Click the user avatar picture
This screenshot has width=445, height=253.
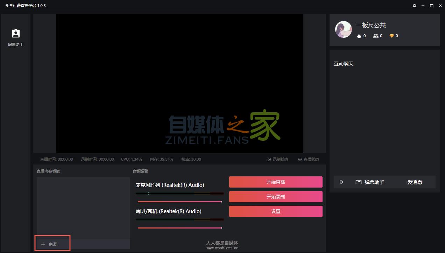[x=343, y=29]
